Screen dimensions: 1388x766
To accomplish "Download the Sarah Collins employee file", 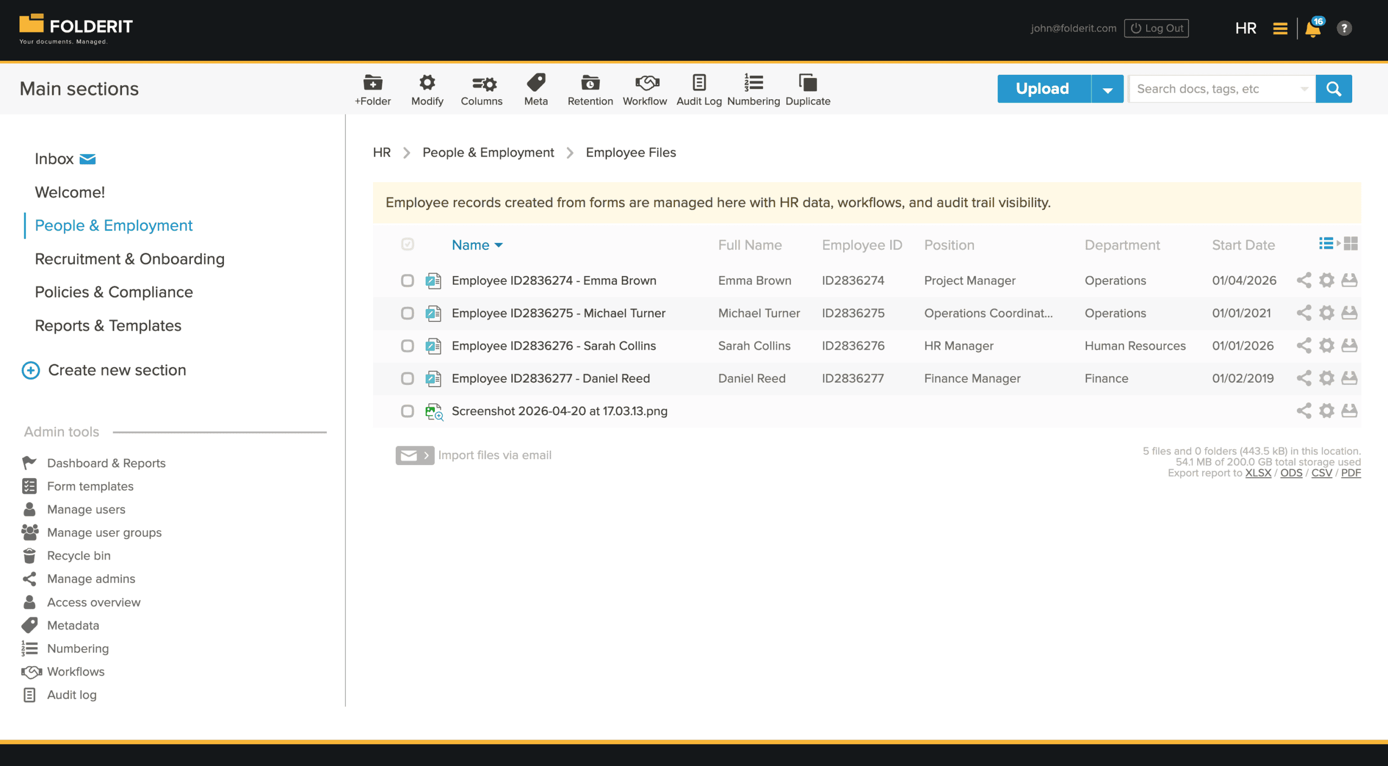I will pos(1350,345).
